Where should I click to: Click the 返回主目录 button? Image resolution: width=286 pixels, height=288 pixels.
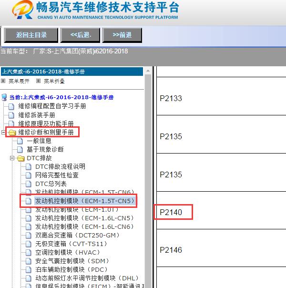[x=31, y=35]
